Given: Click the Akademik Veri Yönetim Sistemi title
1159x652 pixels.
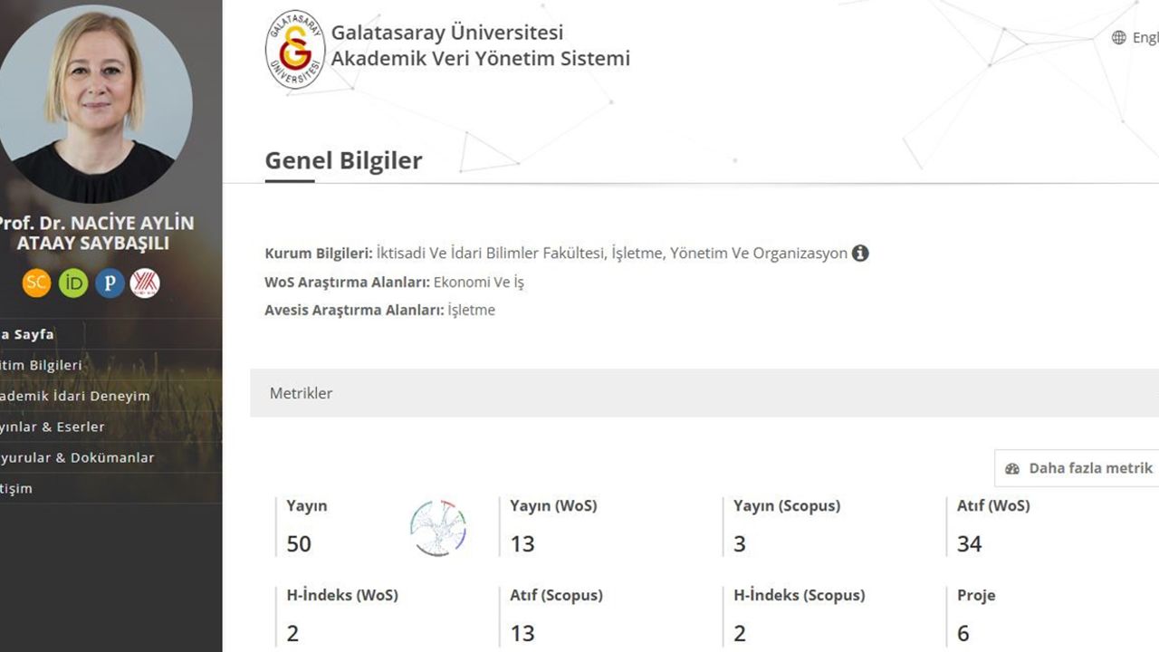Looking at the screenshot, I should click(x=480, y=59).
